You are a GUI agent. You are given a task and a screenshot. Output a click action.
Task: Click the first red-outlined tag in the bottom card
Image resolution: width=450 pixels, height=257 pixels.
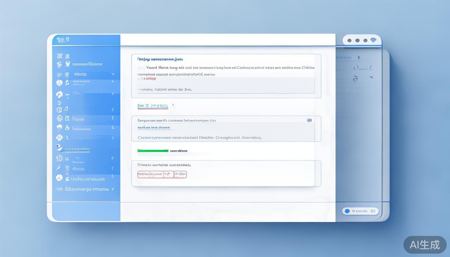pos(150,174)
